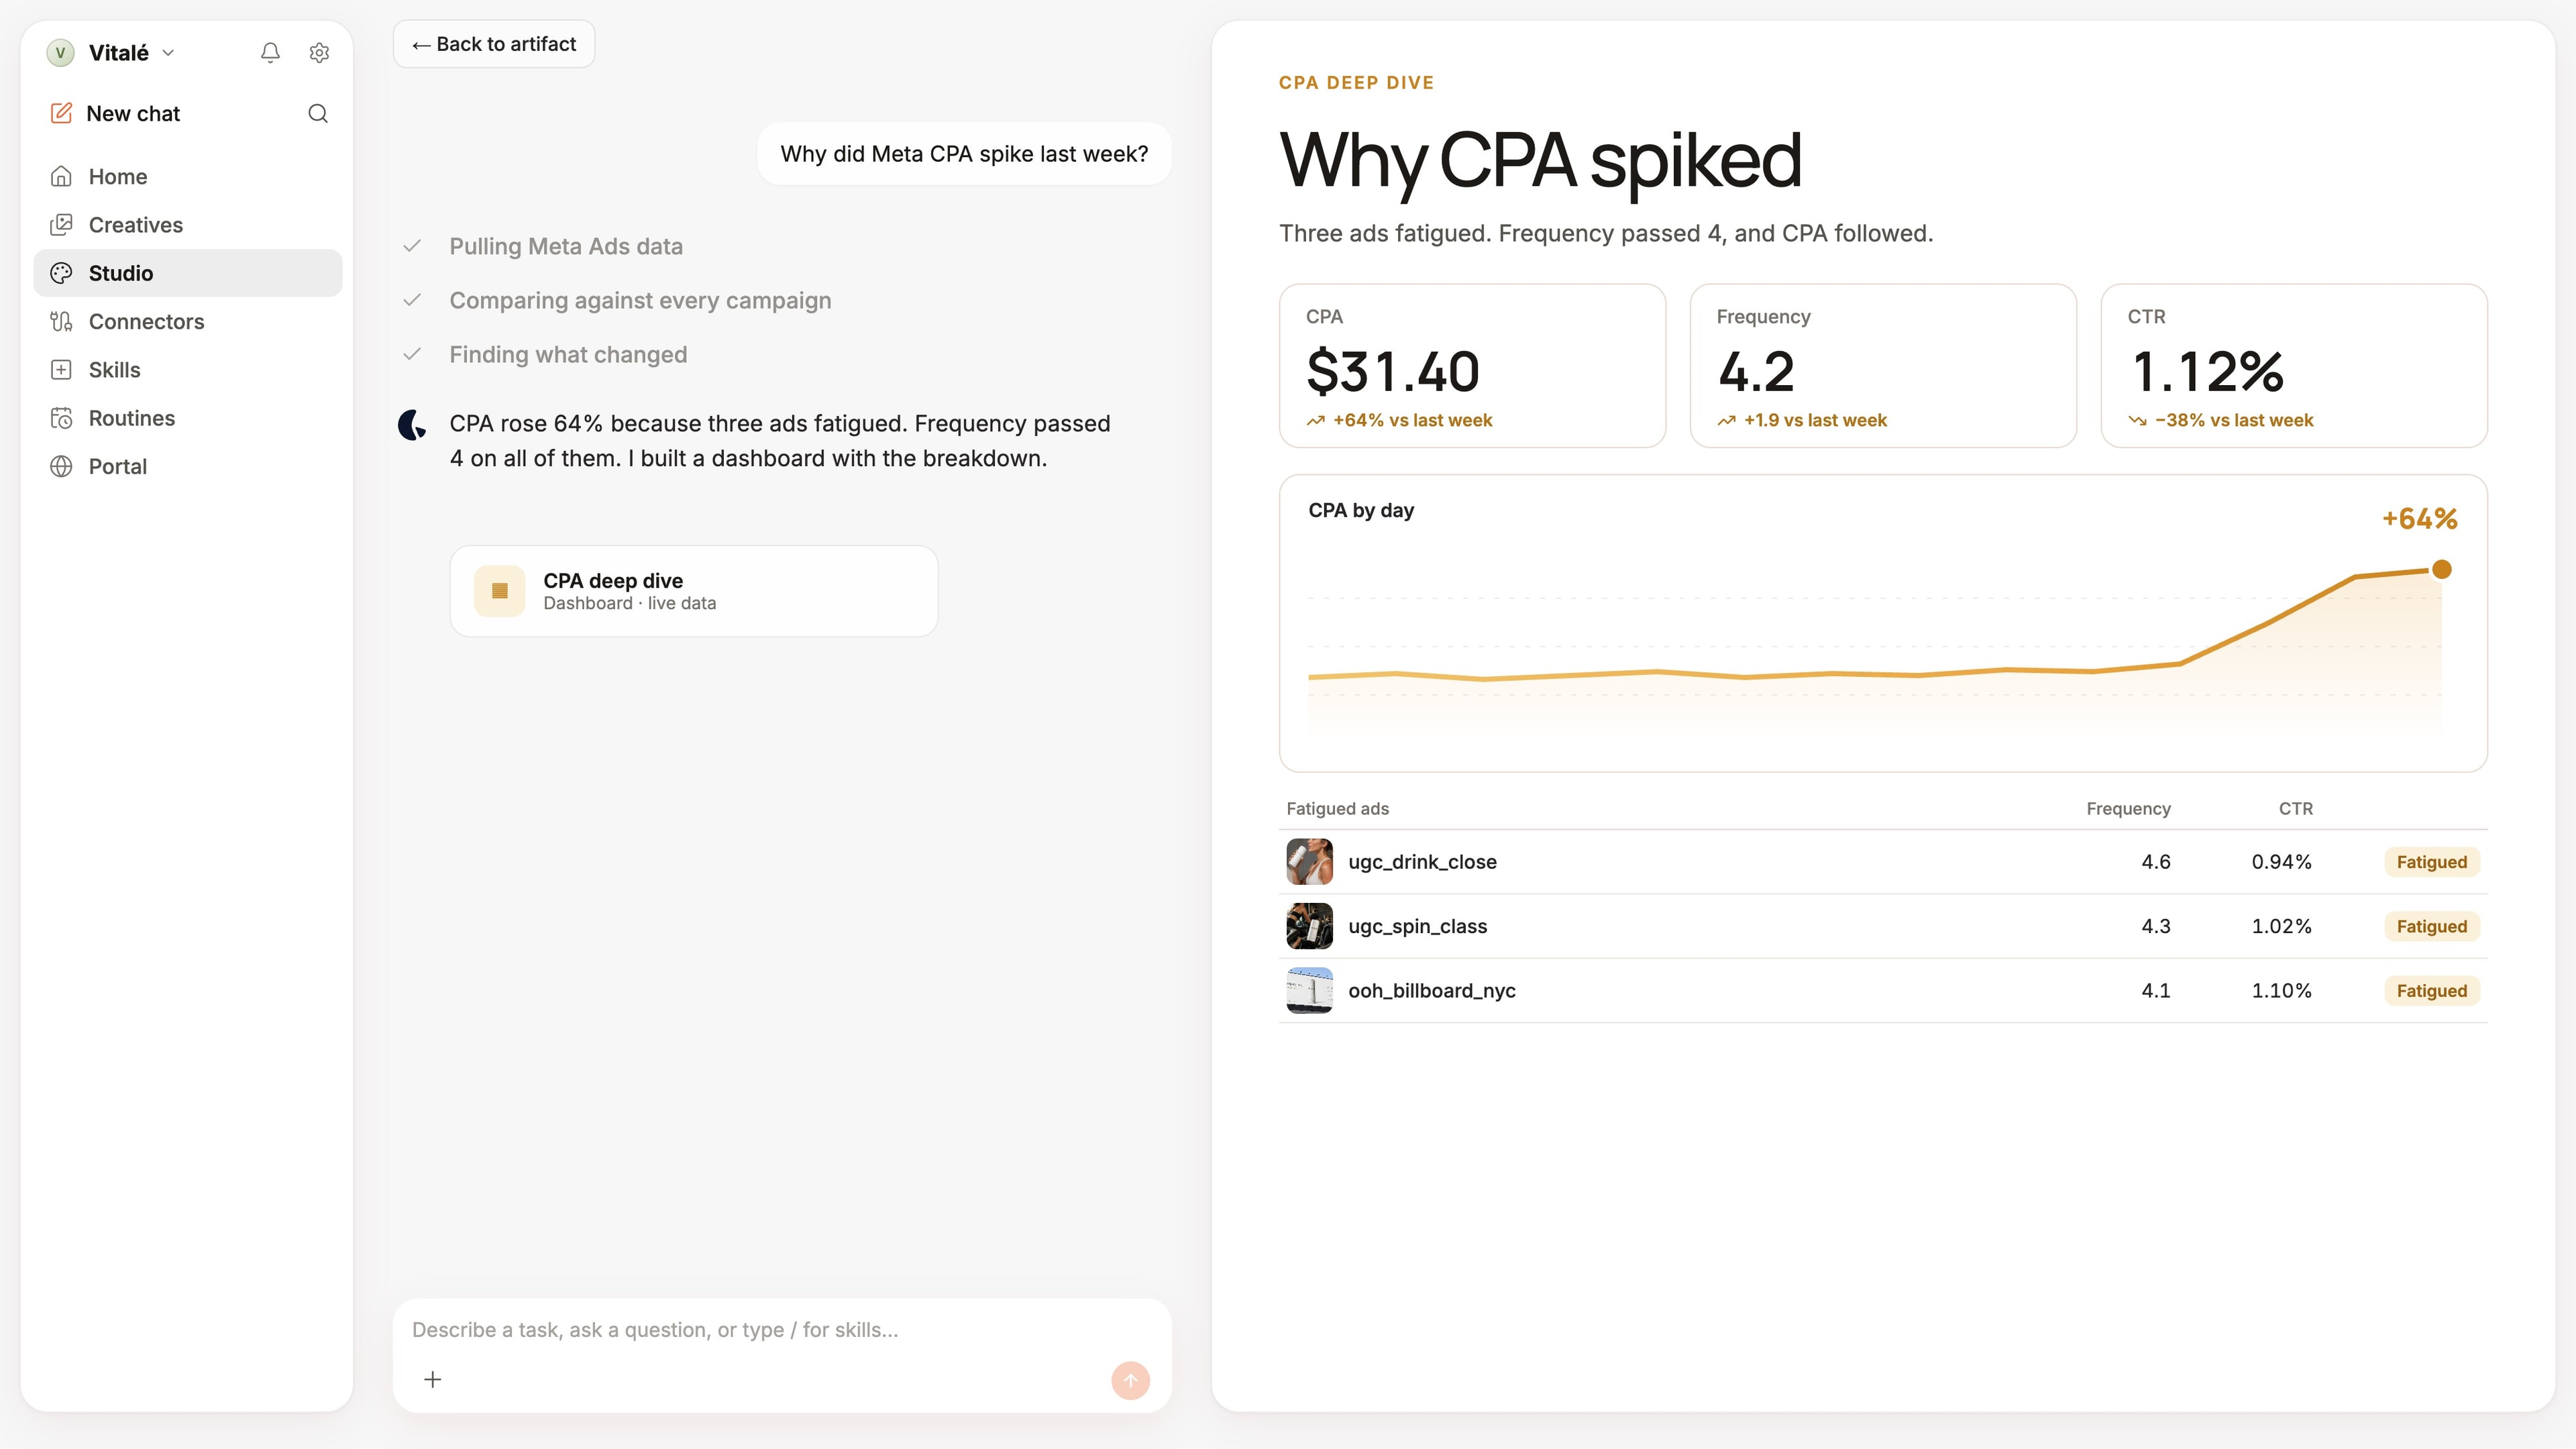Click the New chat compose icon
Image resolution: width=2576 pixels, height=1449 pixels.
(x=61, y=113)
